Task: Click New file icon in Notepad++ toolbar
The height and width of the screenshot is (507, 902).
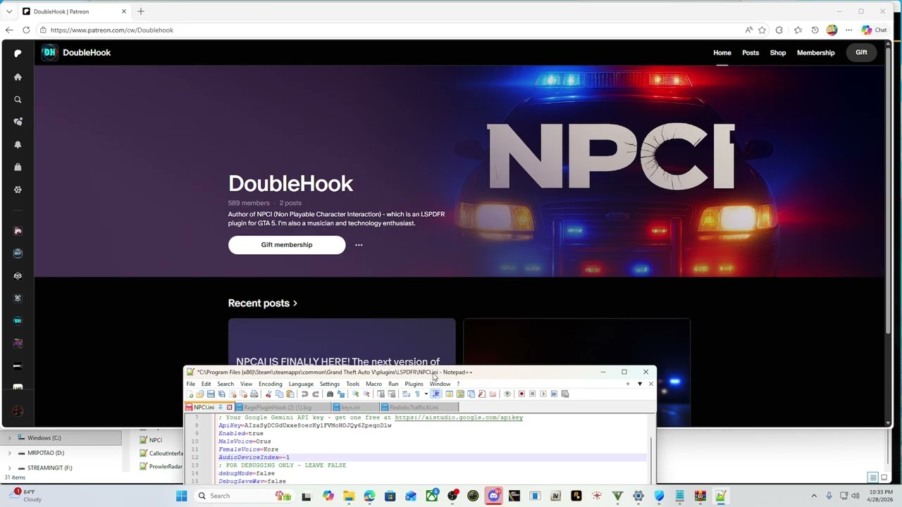Action: click(x=190, y=394)
